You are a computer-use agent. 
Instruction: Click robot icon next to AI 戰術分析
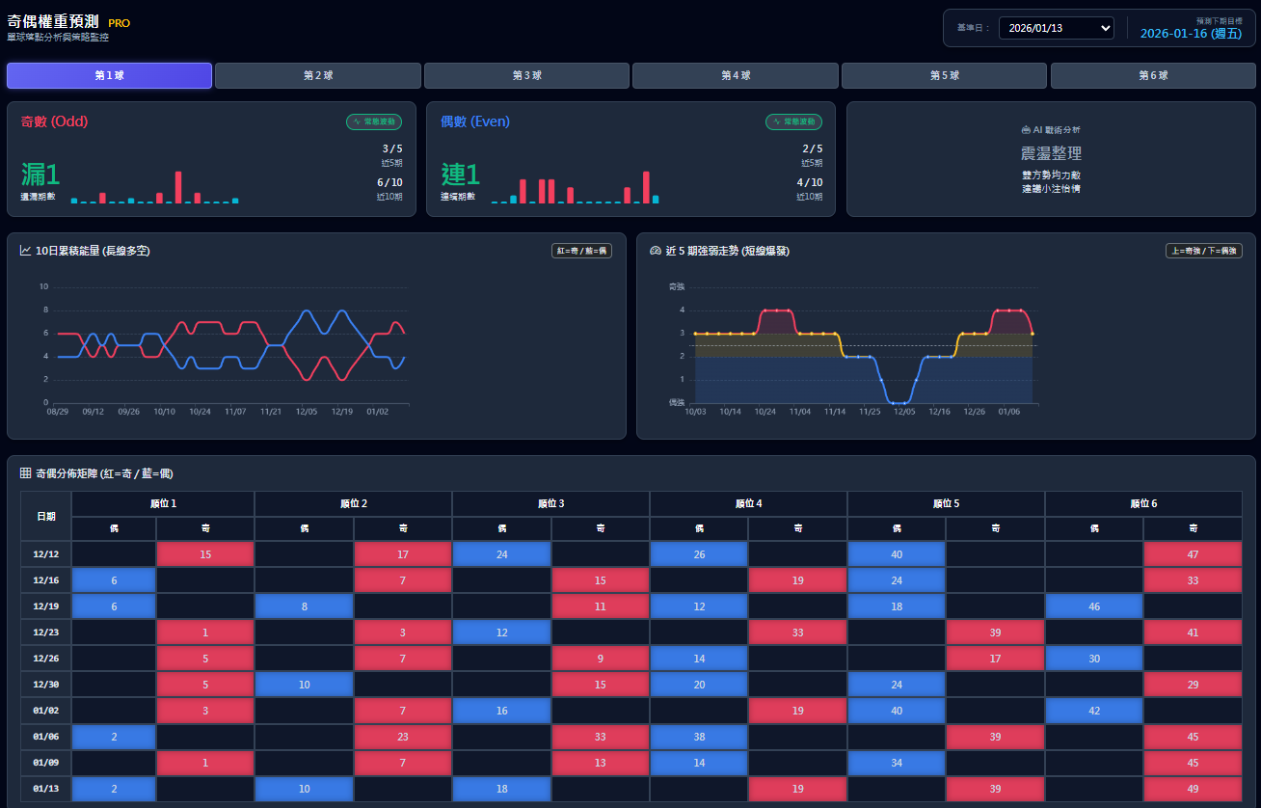[x=1026, y=129]
